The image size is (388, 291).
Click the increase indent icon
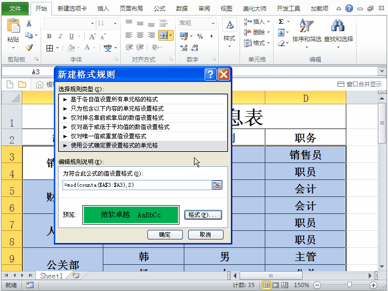coord(140,47)
